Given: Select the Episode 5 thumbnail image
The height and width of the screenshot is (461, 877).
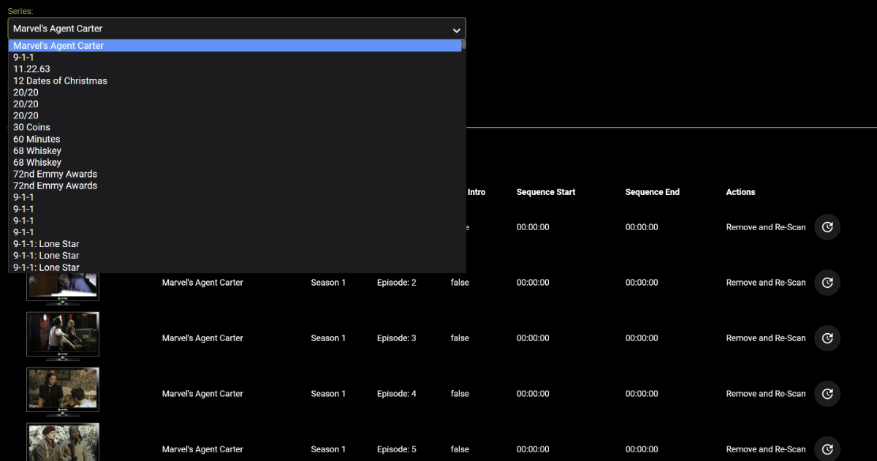Looking at the screenshot, I should 63,443.
